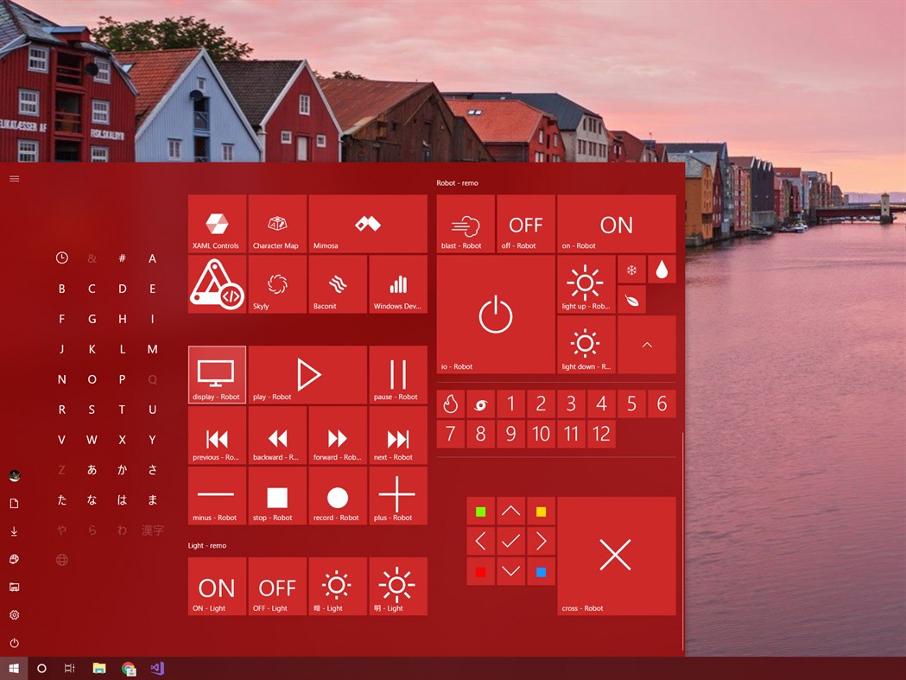Click the display - Robot tile
Screen dimensions: 906x680
tap(217, 375)
